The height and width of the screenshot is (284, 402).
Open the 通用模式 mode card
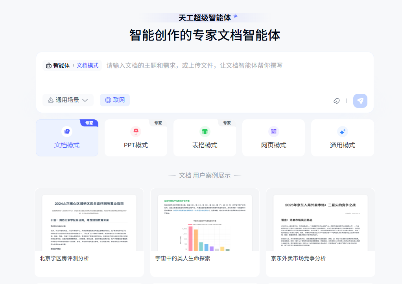(342, 138)
